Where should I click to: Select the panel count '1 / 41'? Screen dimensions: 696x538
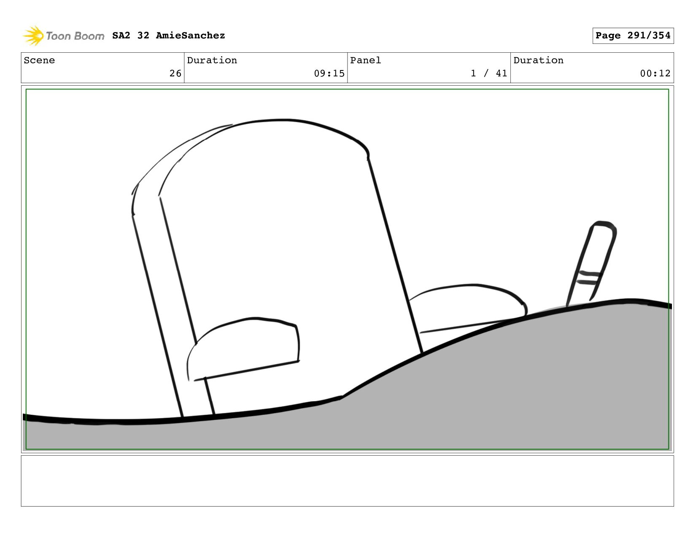click(x=489, y=73)
